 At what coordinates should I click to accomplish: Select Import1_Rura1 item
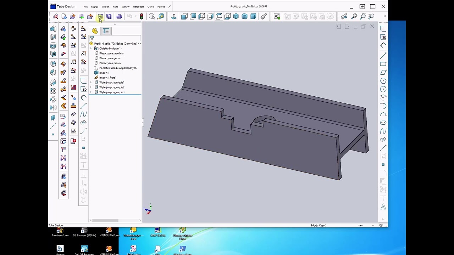pos(107,78)
